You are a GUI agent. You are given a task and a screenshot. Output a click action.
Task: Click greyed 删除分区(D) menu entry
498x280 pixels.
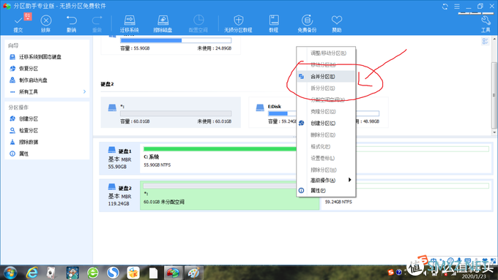point(326,135)
